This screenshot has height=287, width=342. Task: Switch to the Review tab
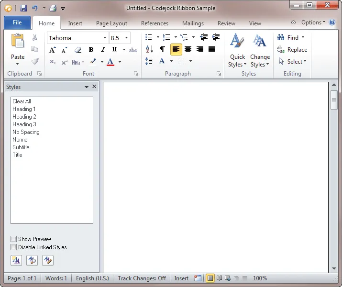(226, 23)
